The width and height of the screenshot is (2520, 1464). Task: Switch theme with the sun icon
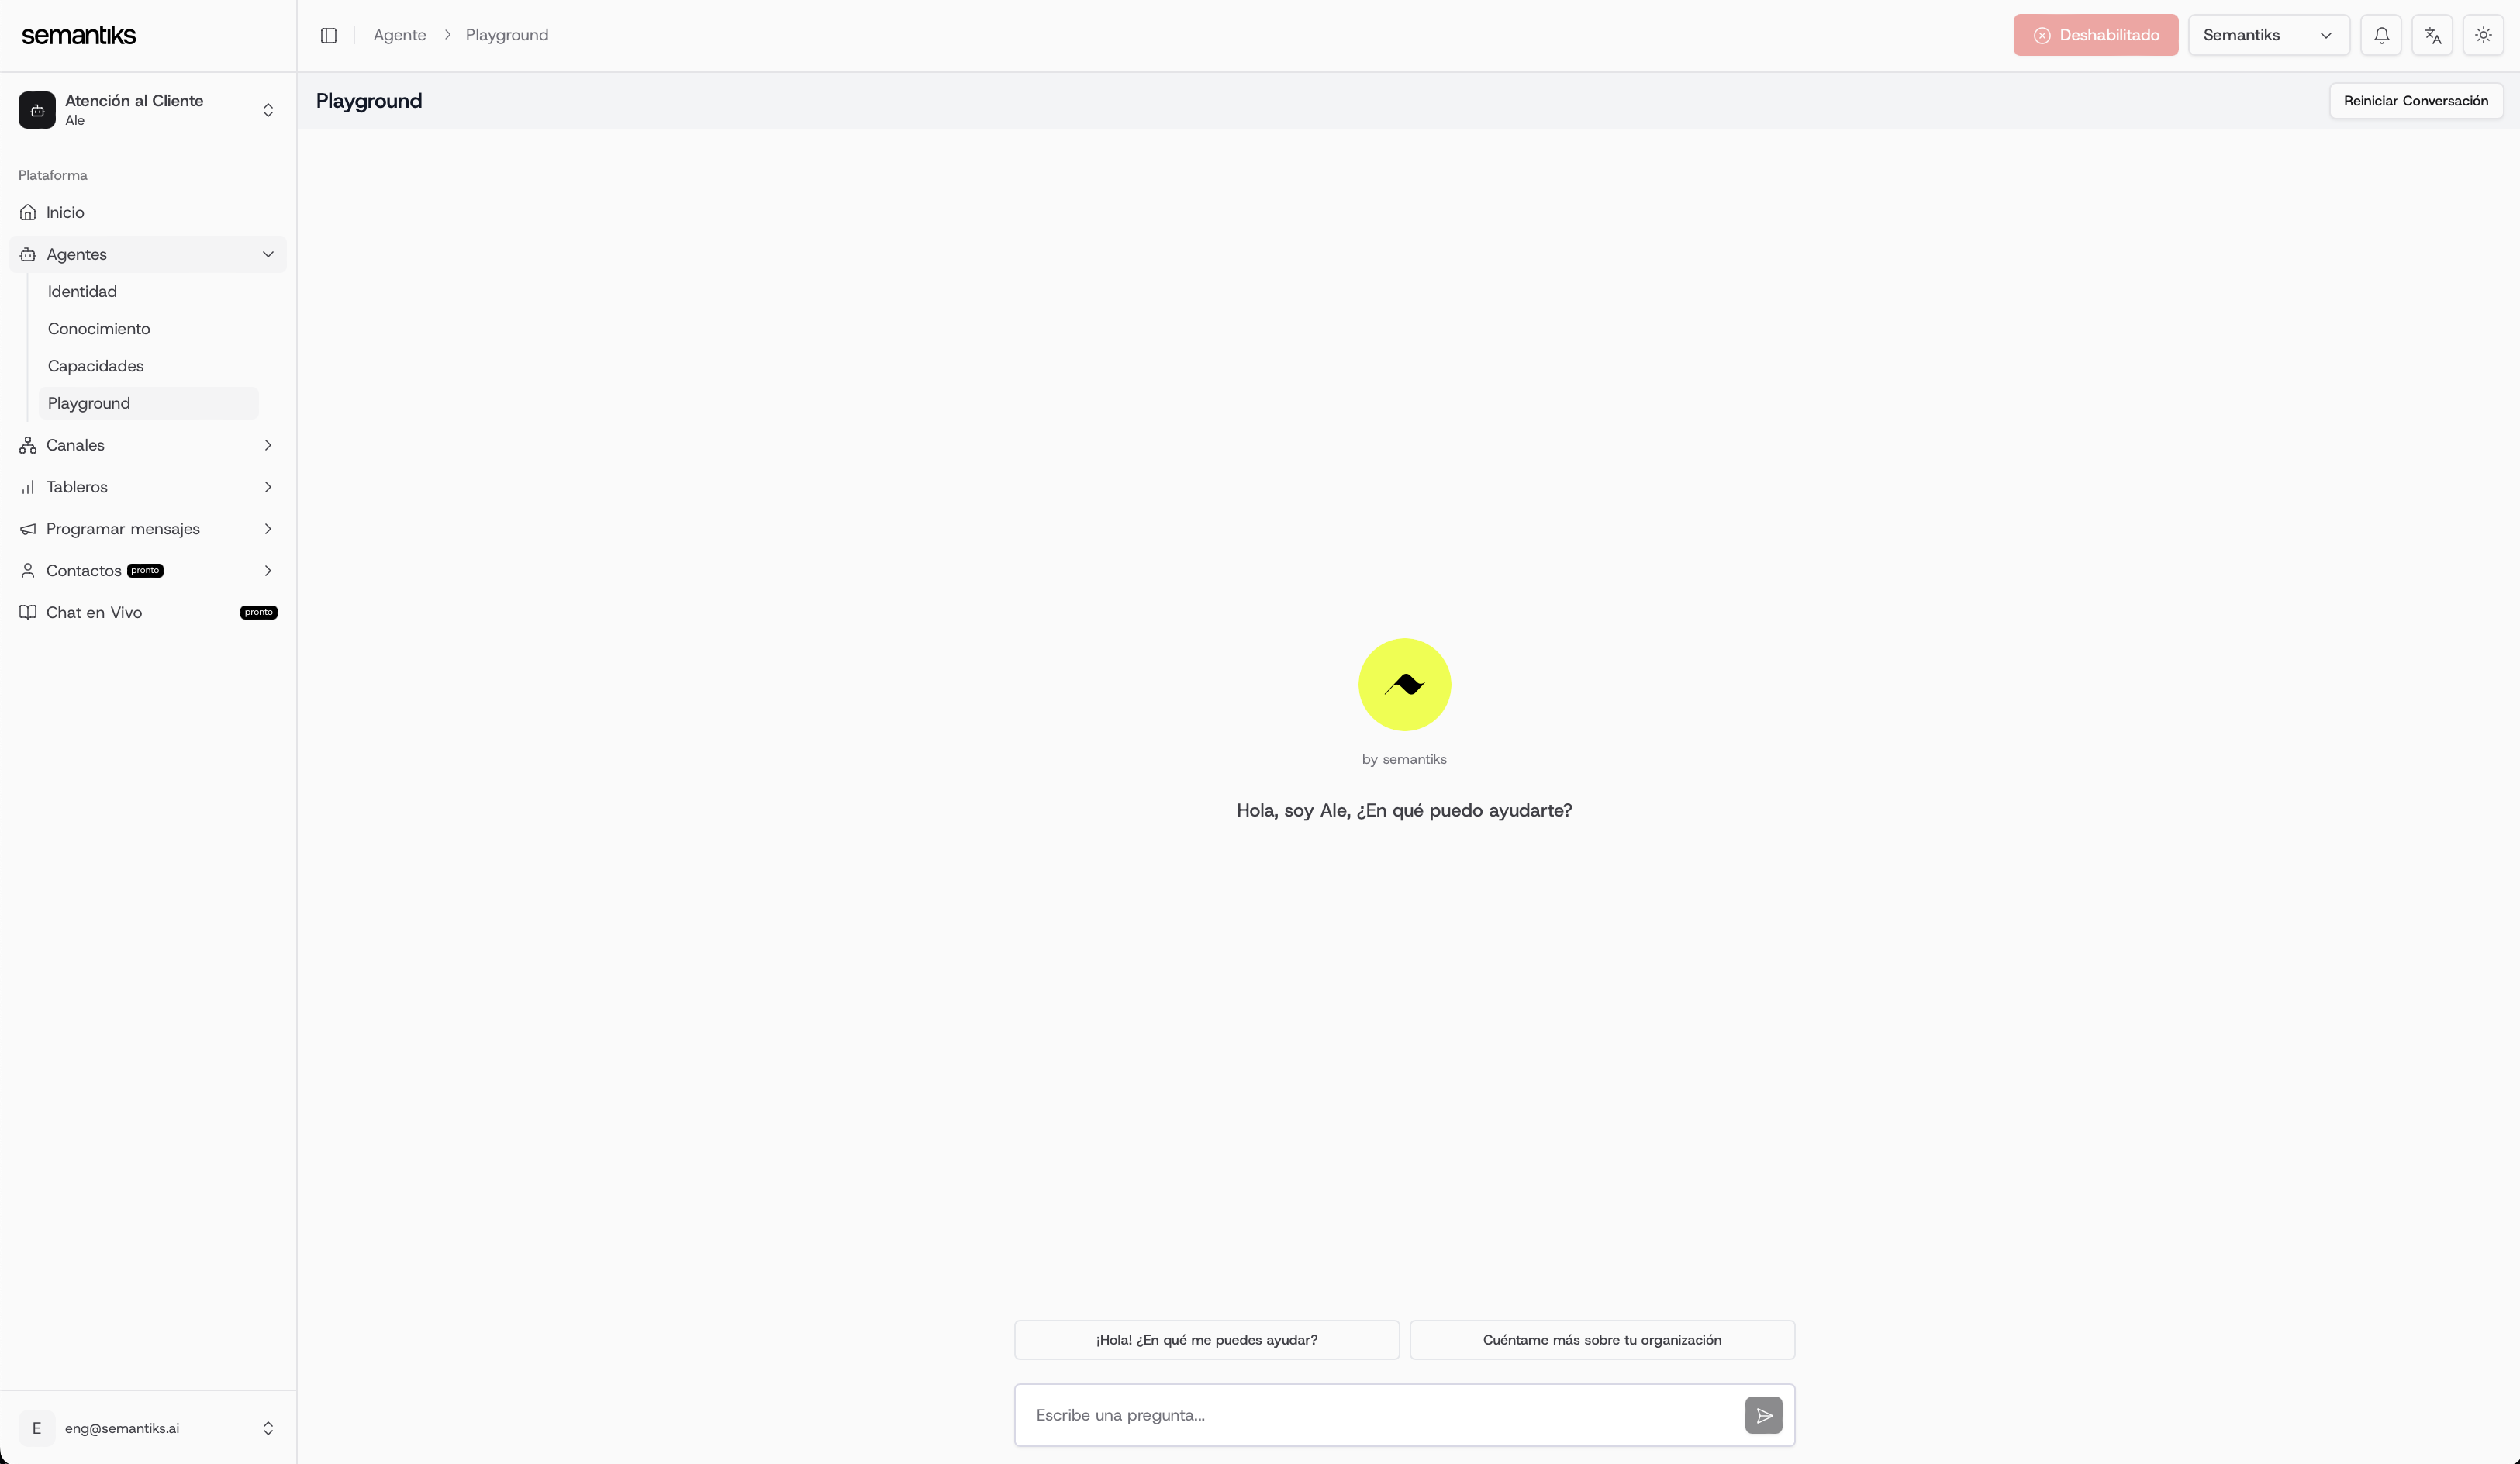click(2483, 35)
